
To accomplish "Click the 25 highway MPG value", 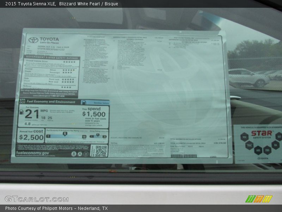I will [50, 118].
